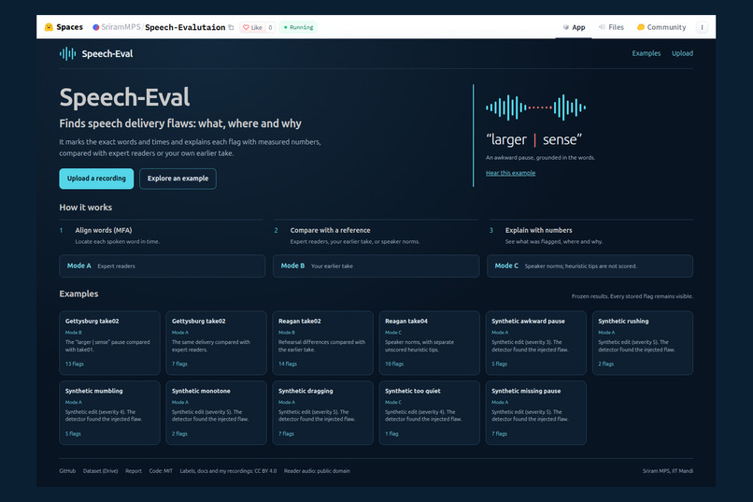Screen dimensions: 753x502
Task: Open the Synthetic rushing example card
Action: [643, 343]
